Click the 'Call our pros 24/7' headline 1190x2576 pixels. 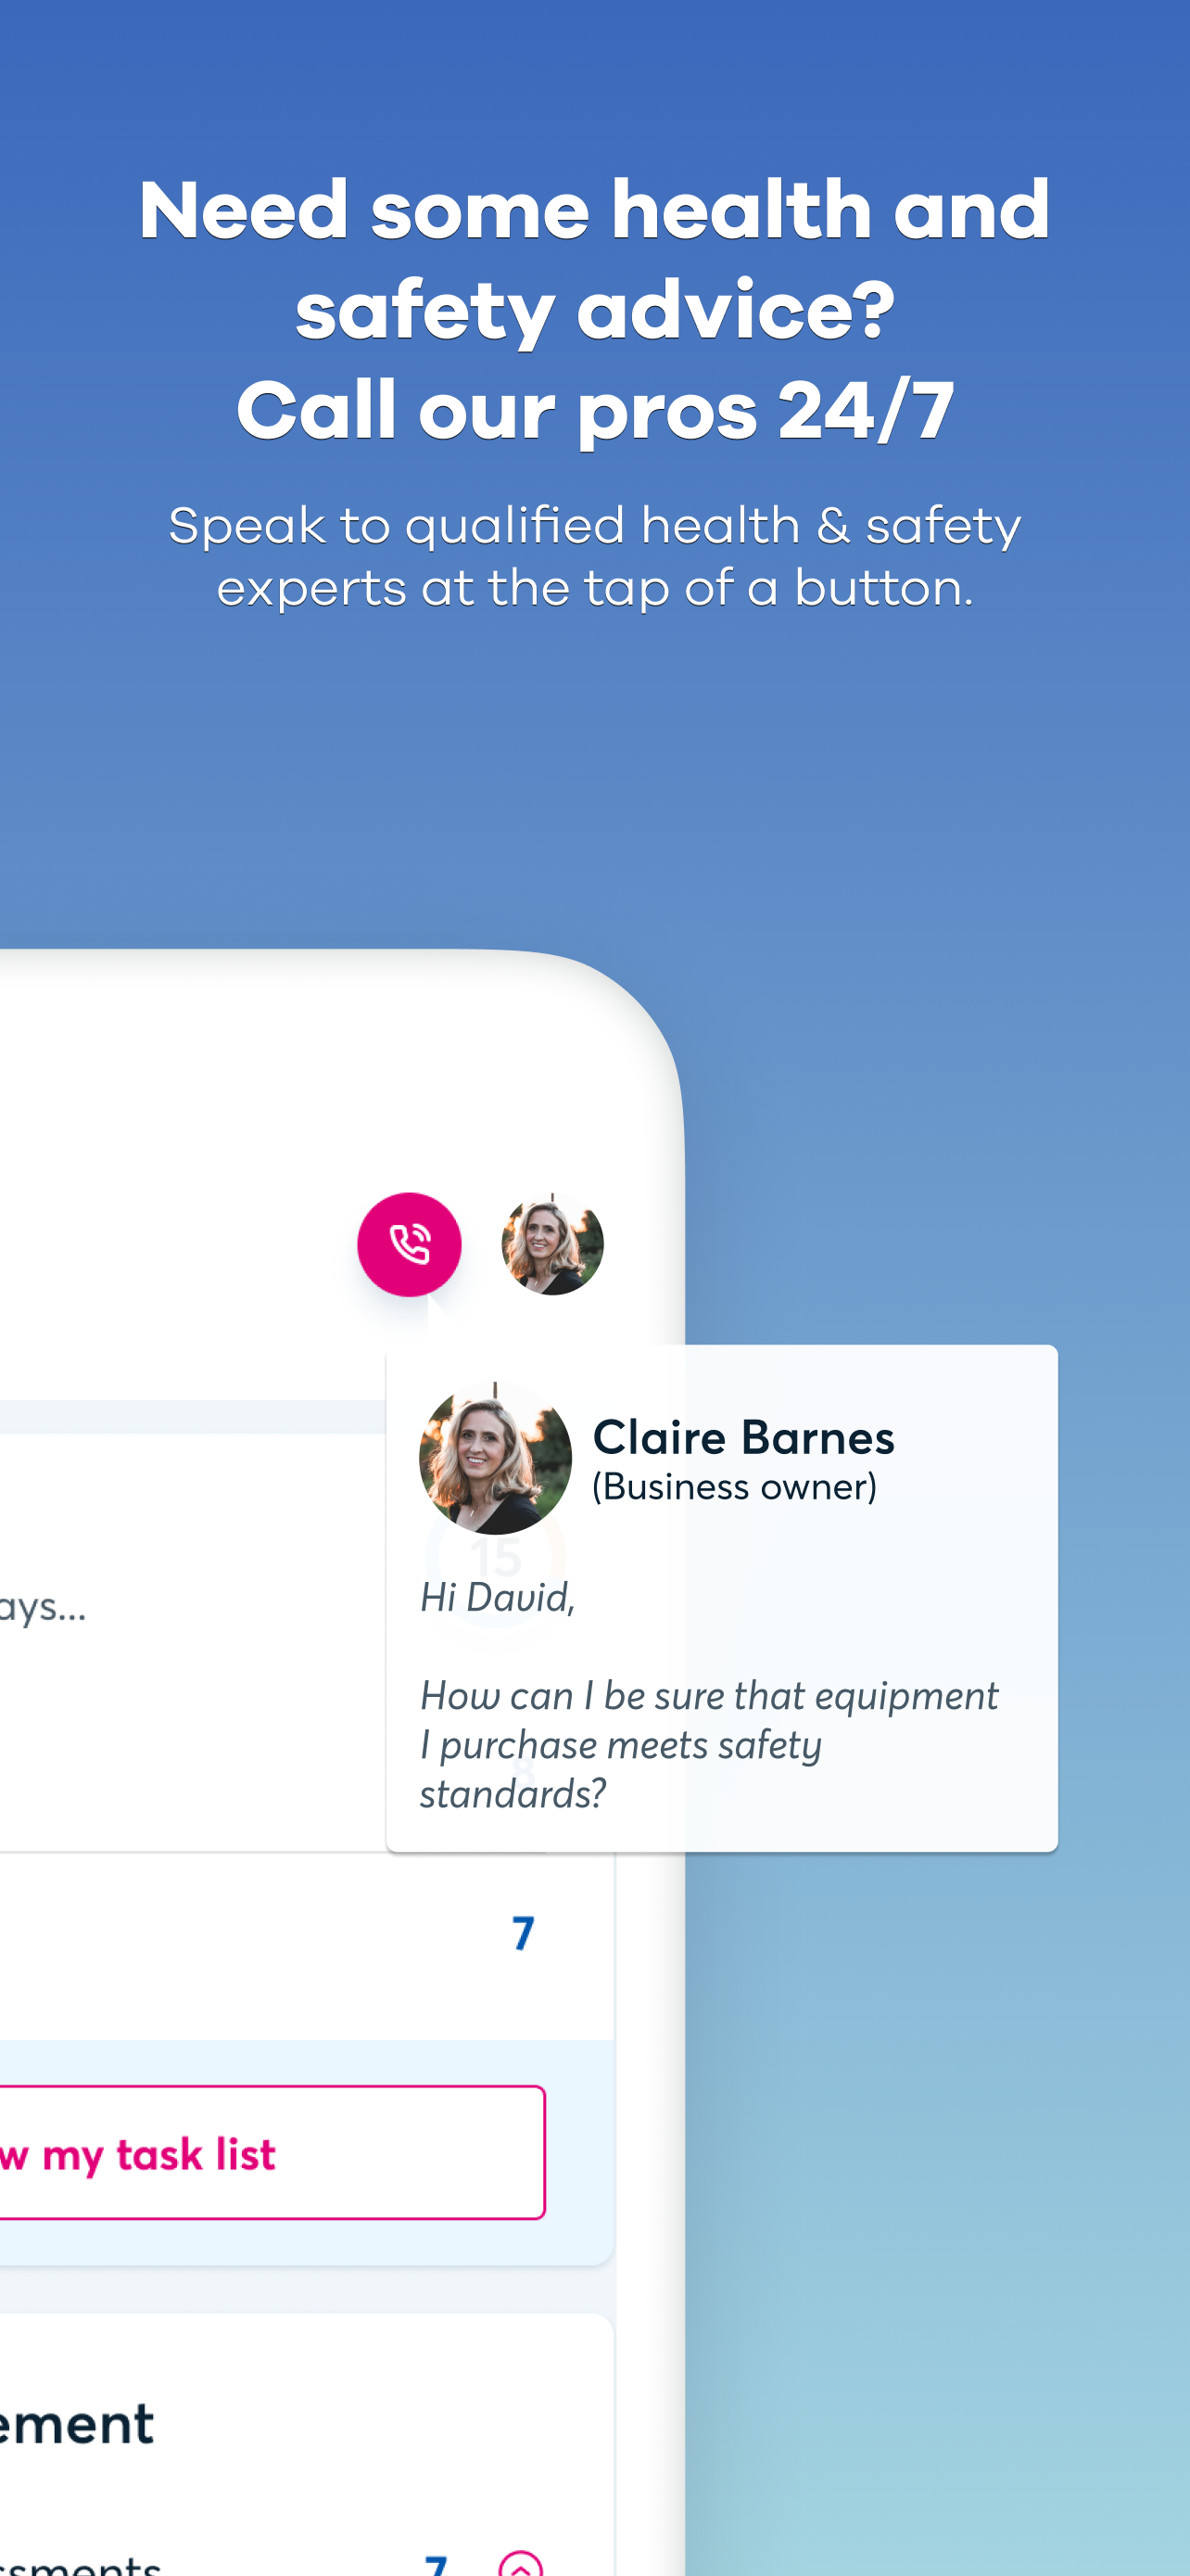pos(594,410)
